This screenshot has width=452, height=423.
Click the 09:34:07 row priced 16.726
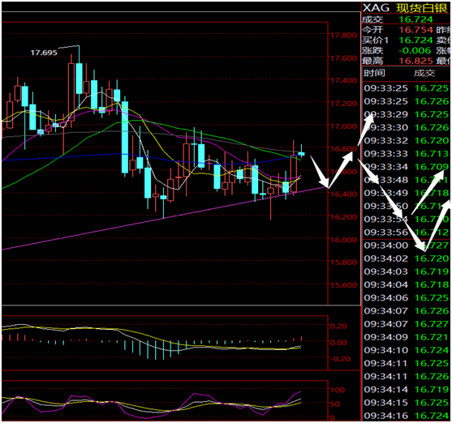[407, 311]
